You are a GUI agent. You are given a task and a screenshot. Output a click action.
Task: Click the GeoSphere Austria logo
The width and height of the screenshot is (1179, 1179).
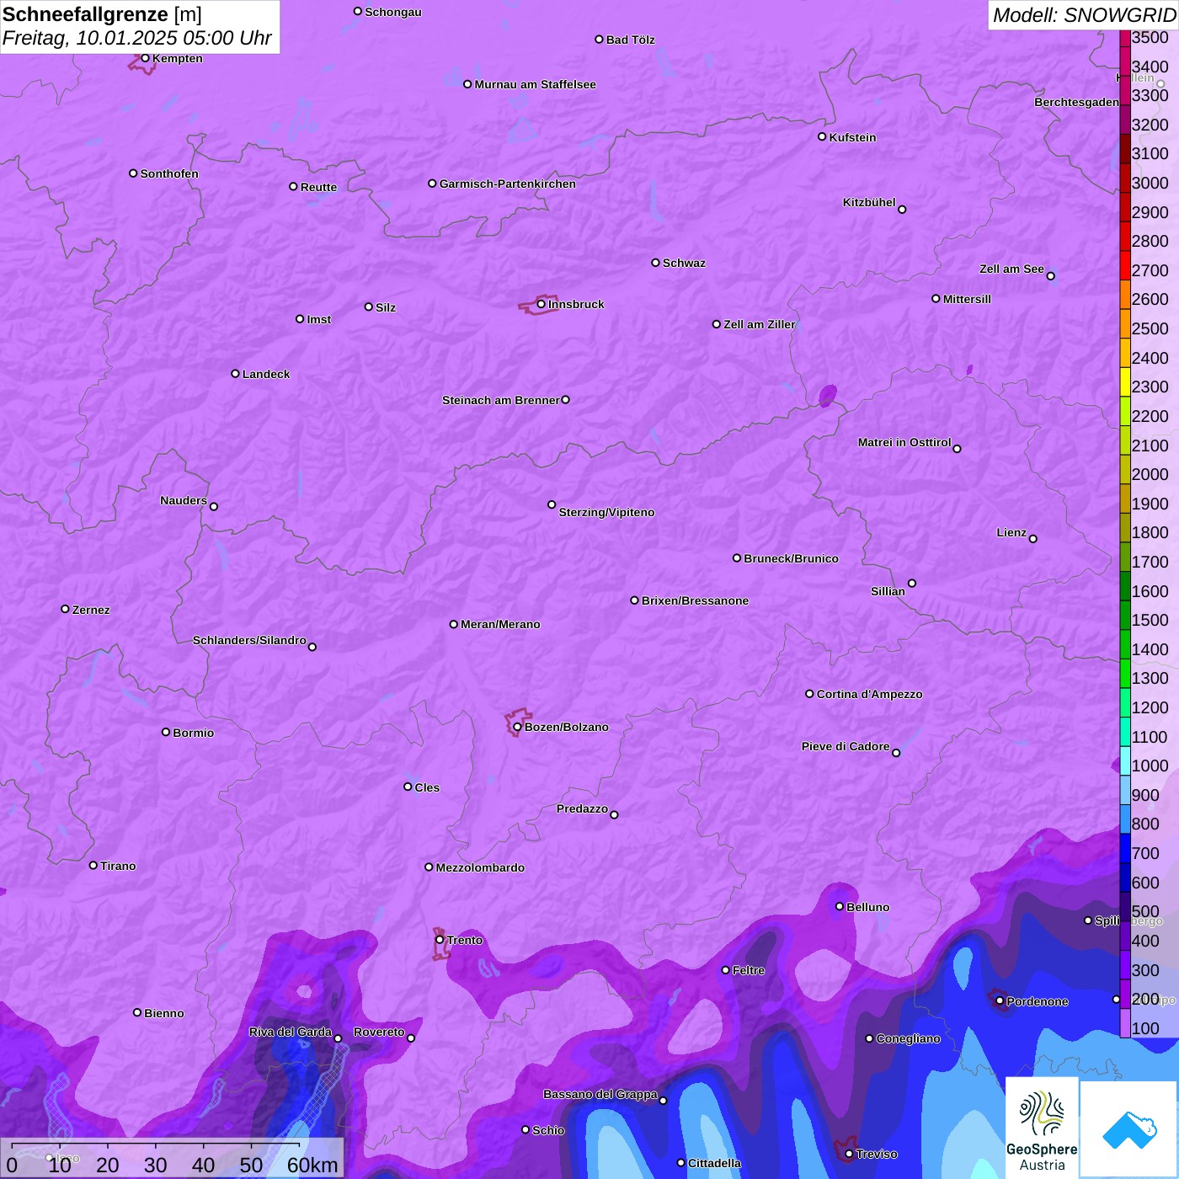click(x=1042, y=1127)
